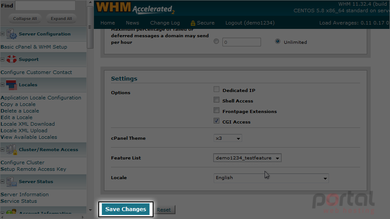390x219 pixels.
Task: Go to Home in top navigation
Action: pyautogui.click(x=107, y=23)
